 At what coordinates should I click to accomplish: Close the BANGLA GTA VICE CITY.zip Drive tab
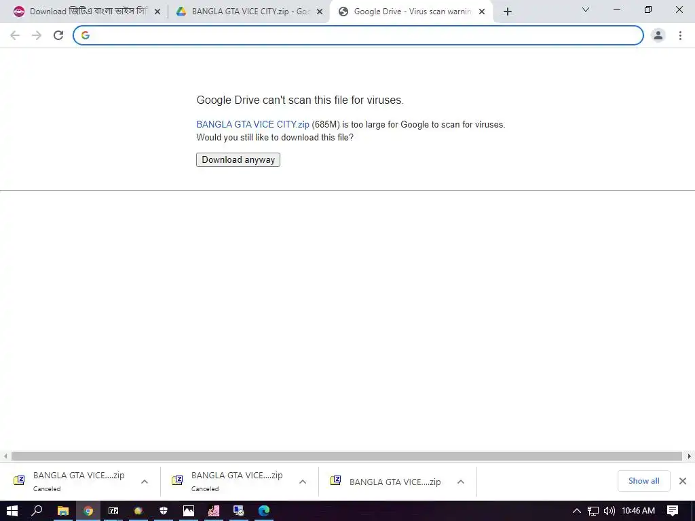[320, 12]
